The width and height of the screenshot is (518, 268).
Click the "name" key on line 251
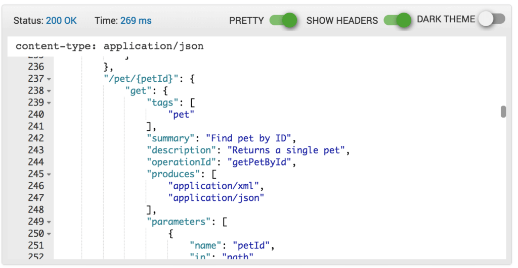[205, 245]
